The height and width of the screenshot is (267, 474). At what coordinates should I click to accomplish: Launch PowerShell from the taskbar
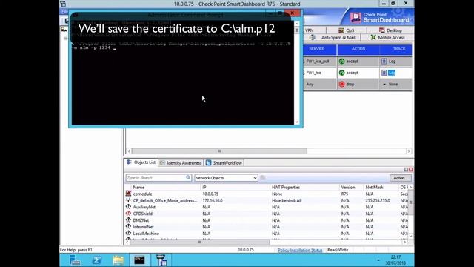click(x=97, y=260)
